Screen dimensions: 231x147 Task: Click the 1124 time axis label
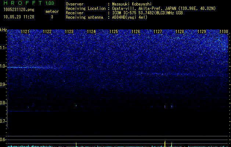pos(91,32)
